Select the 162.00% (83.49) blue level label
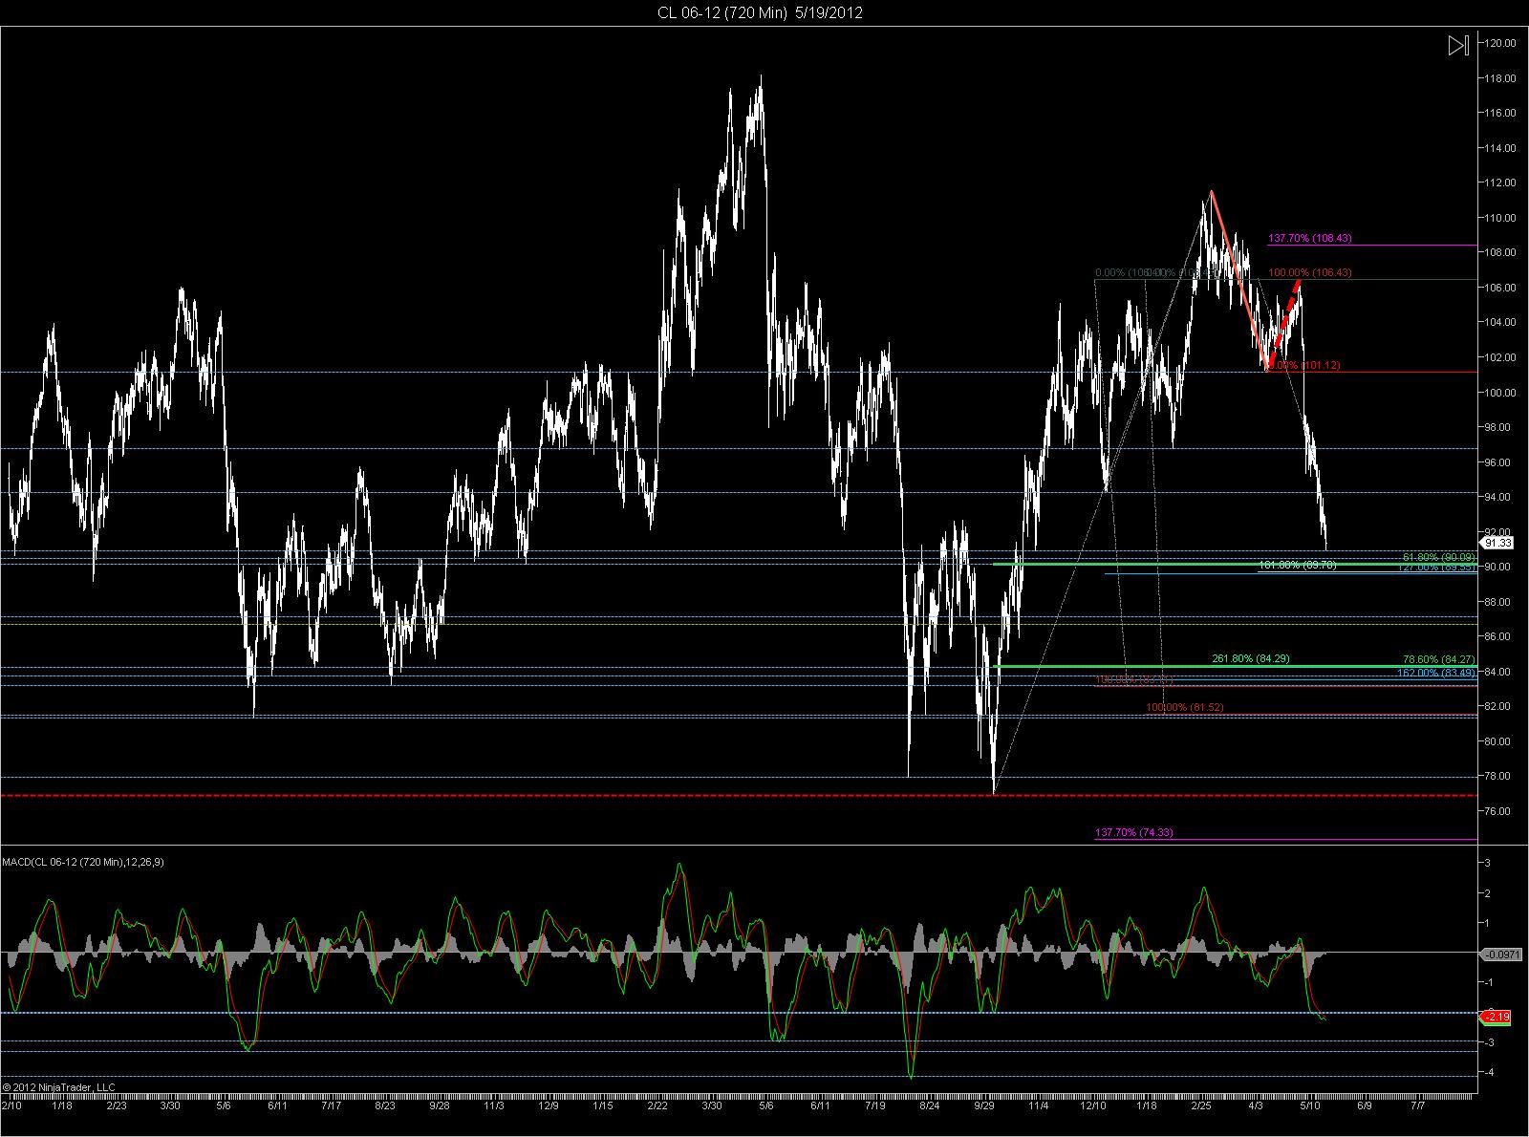Image resolution: width=1529 pixels, height=1137 pixels. 1436,673
